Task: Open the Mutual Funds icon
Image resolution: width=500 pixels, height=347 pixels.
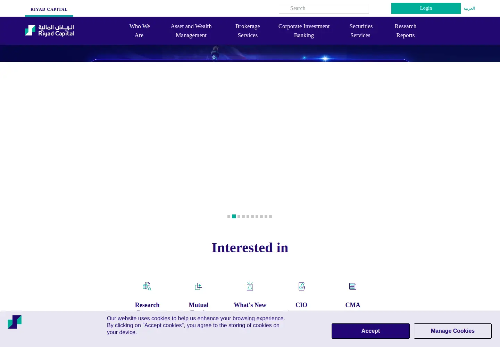Action: click(x=199, y=286)
